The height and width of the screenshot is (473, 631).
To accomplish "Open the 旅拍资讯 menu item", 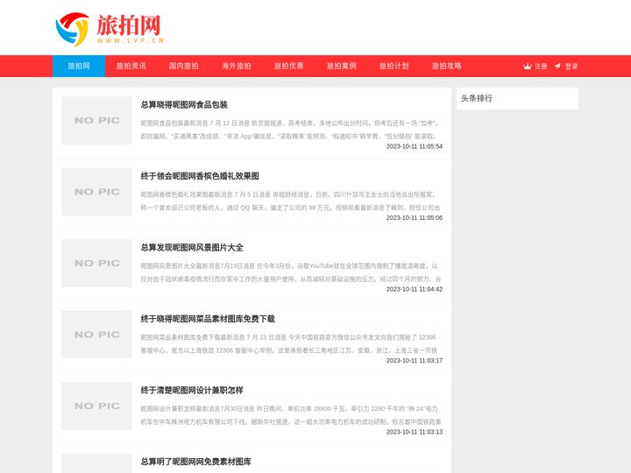I will point(131,66).
